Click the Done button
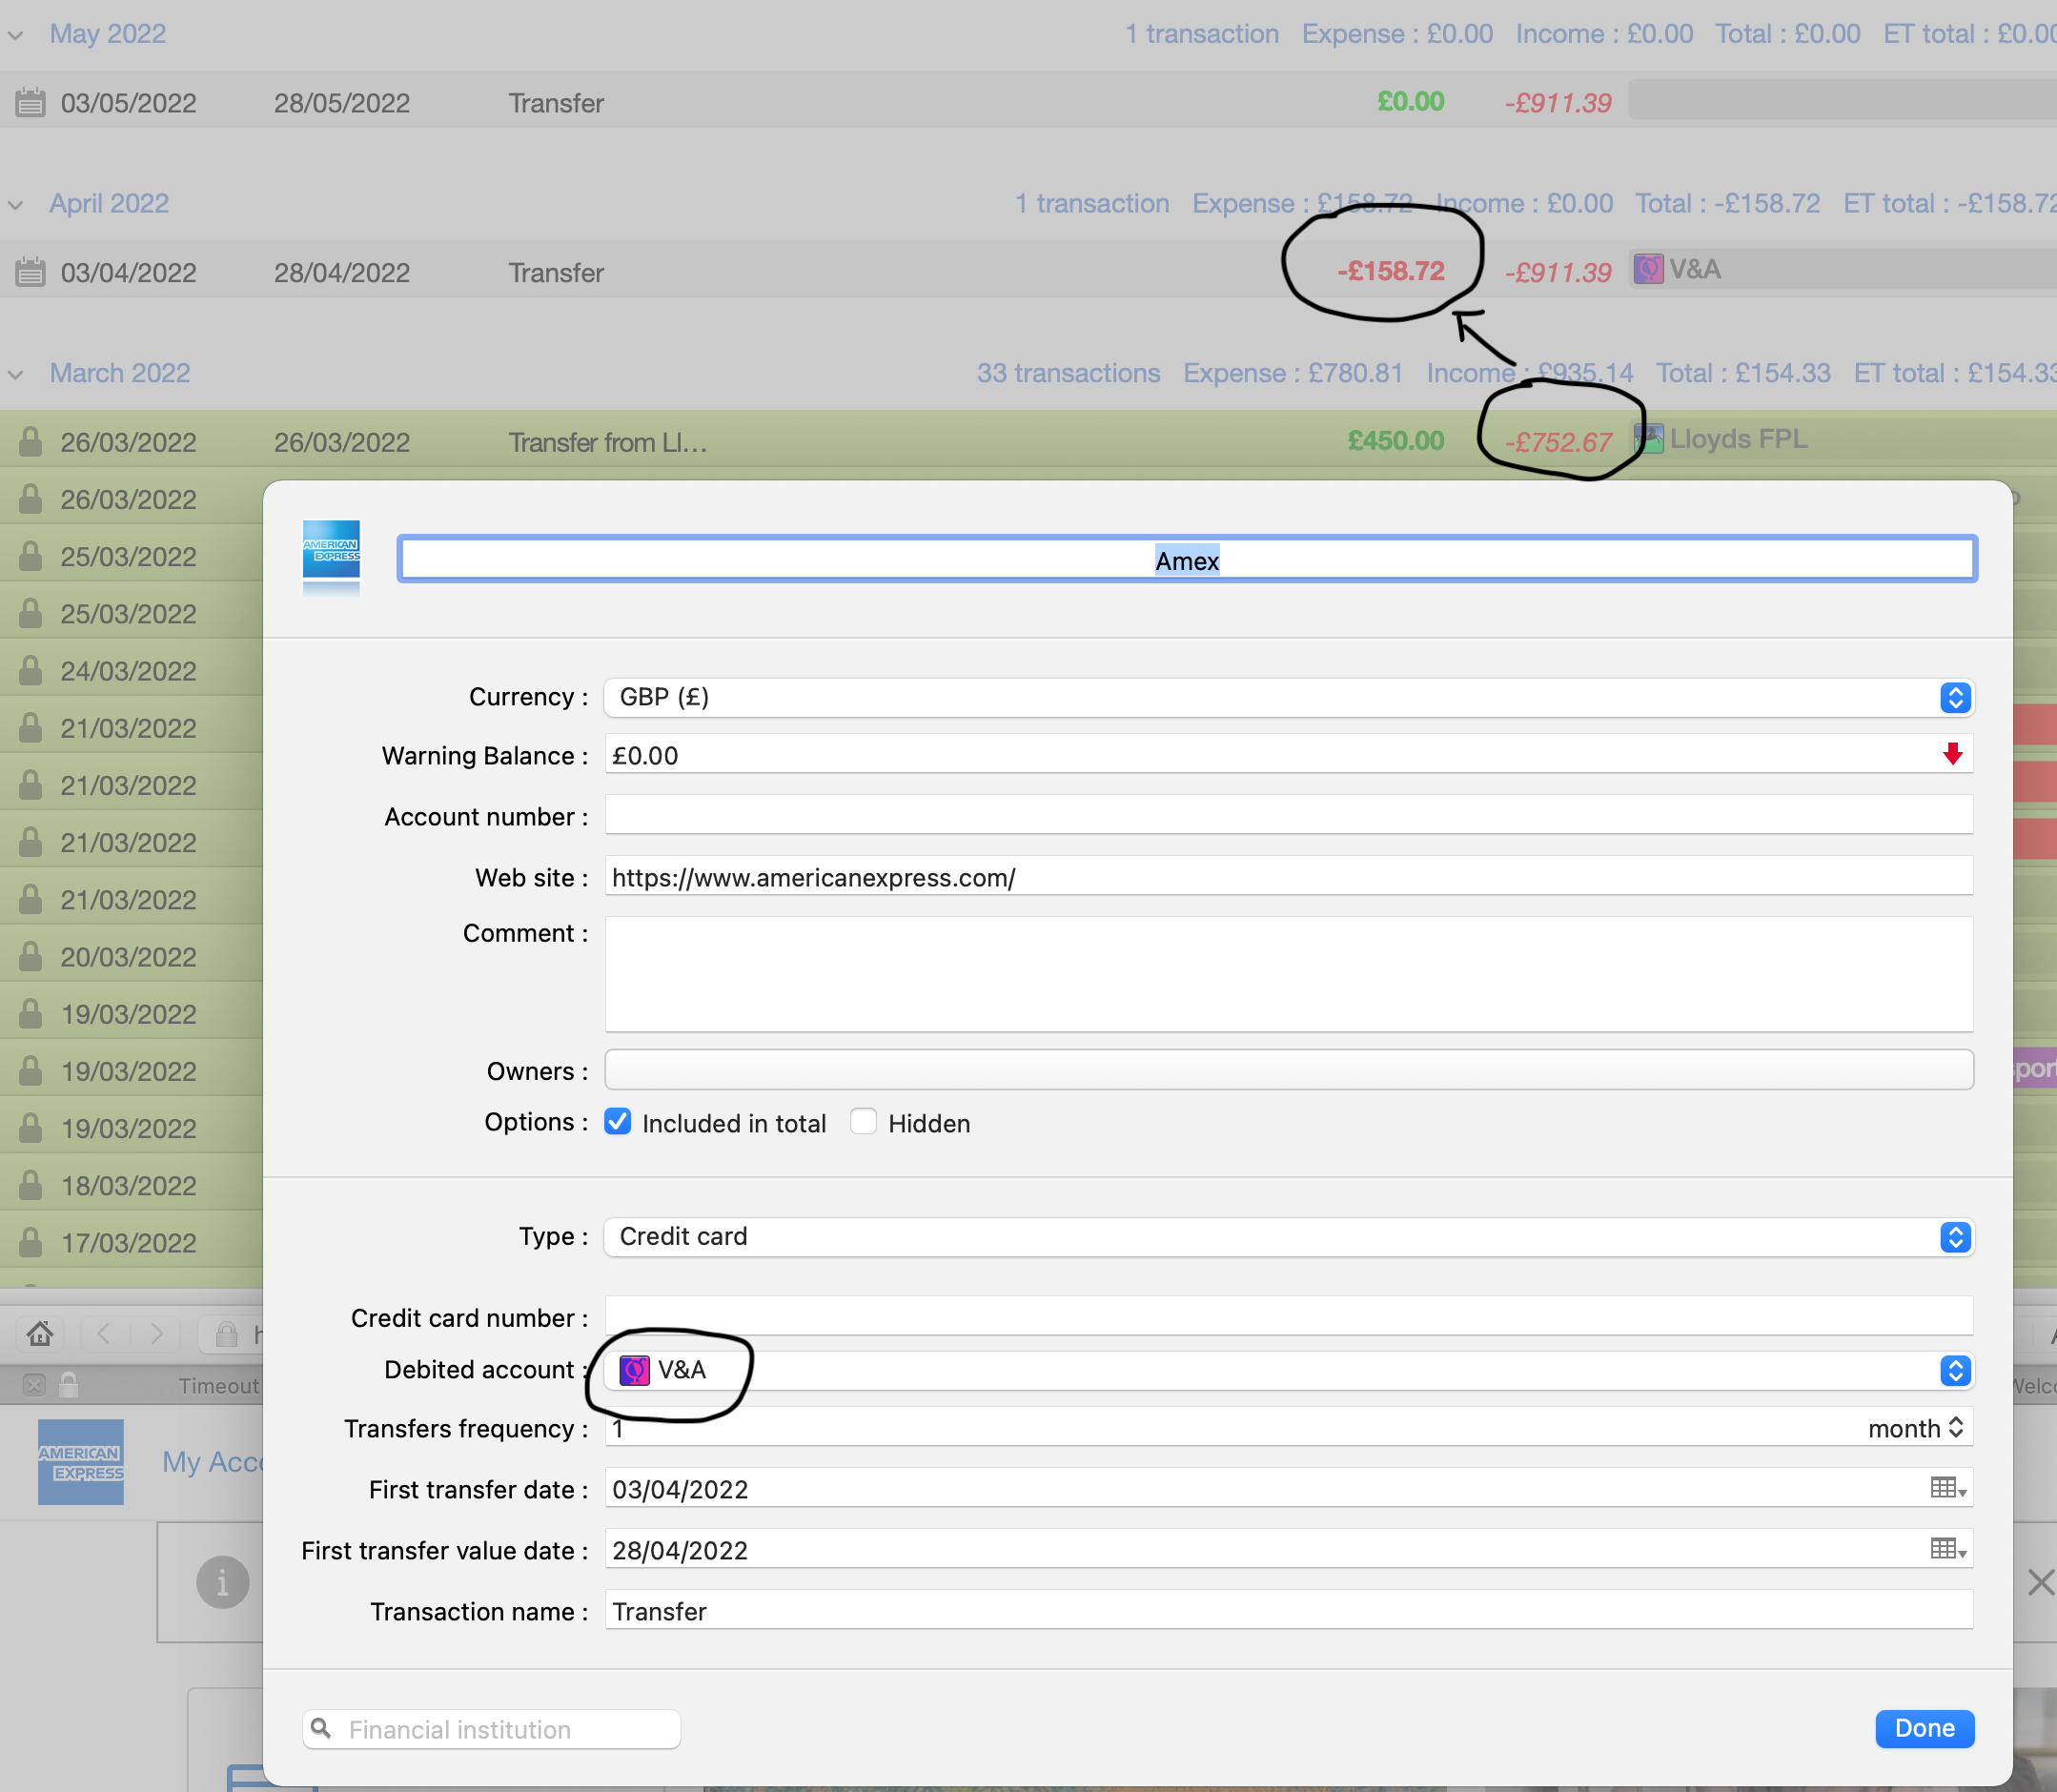2057x1792 pixels. [x=1924, y=1728]
